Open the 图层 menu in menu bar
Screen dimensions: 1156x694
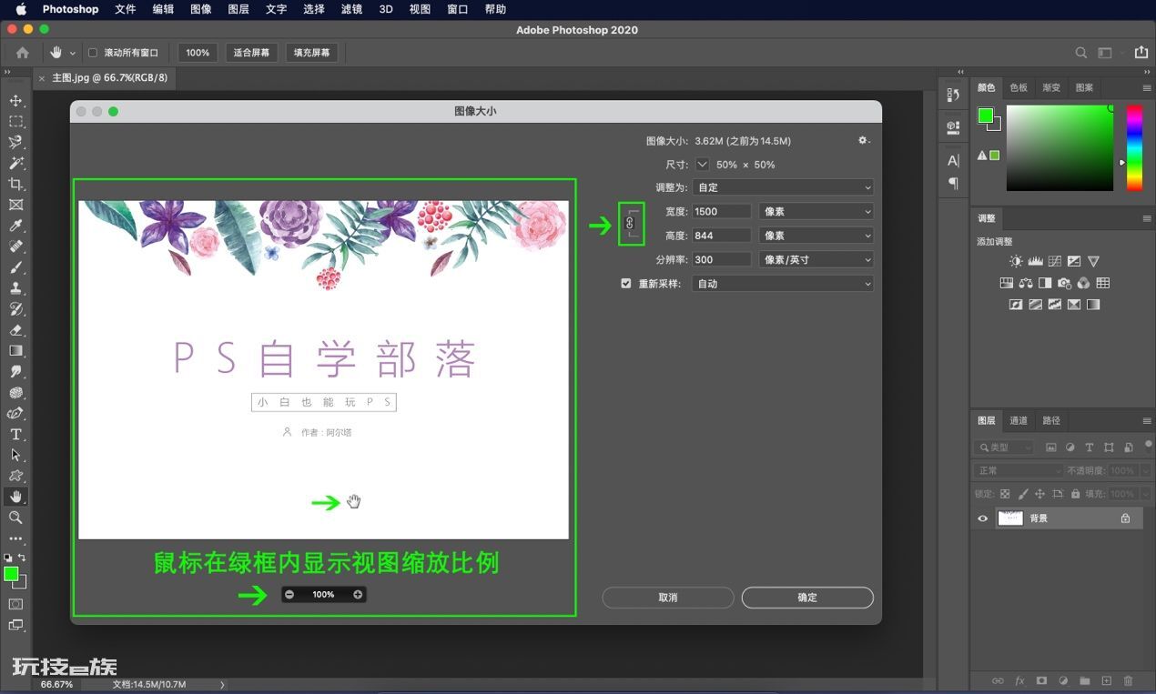[238, 9]
